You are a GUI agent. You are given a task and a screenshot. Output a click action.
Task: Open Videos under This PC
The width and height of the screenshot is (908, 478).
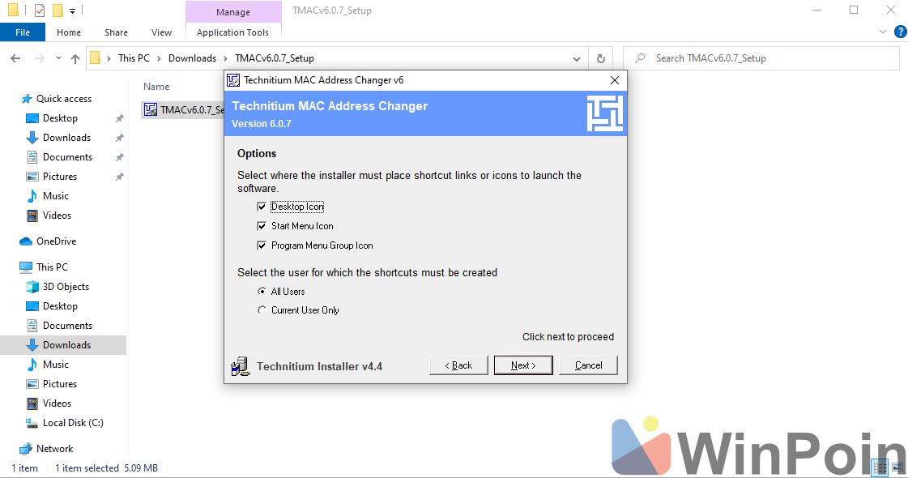(57, 403)
